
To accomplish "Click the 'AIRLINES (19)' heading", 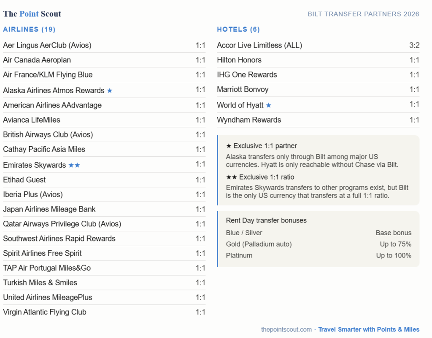I will (x=29, y=30).
